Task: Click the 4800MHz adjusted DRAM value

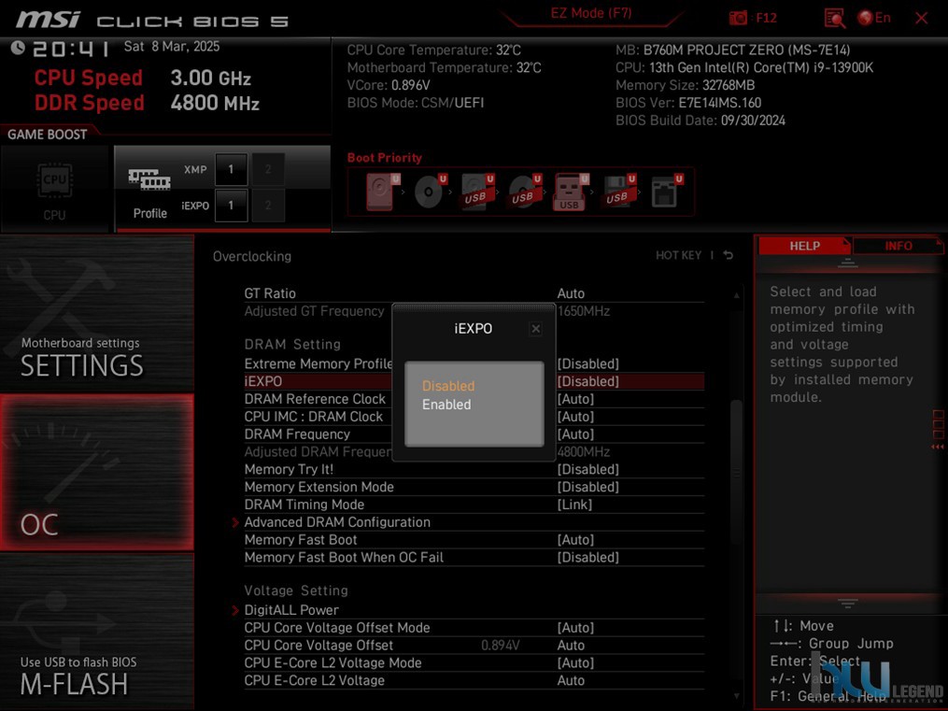Action: click(x=584, y=451)
